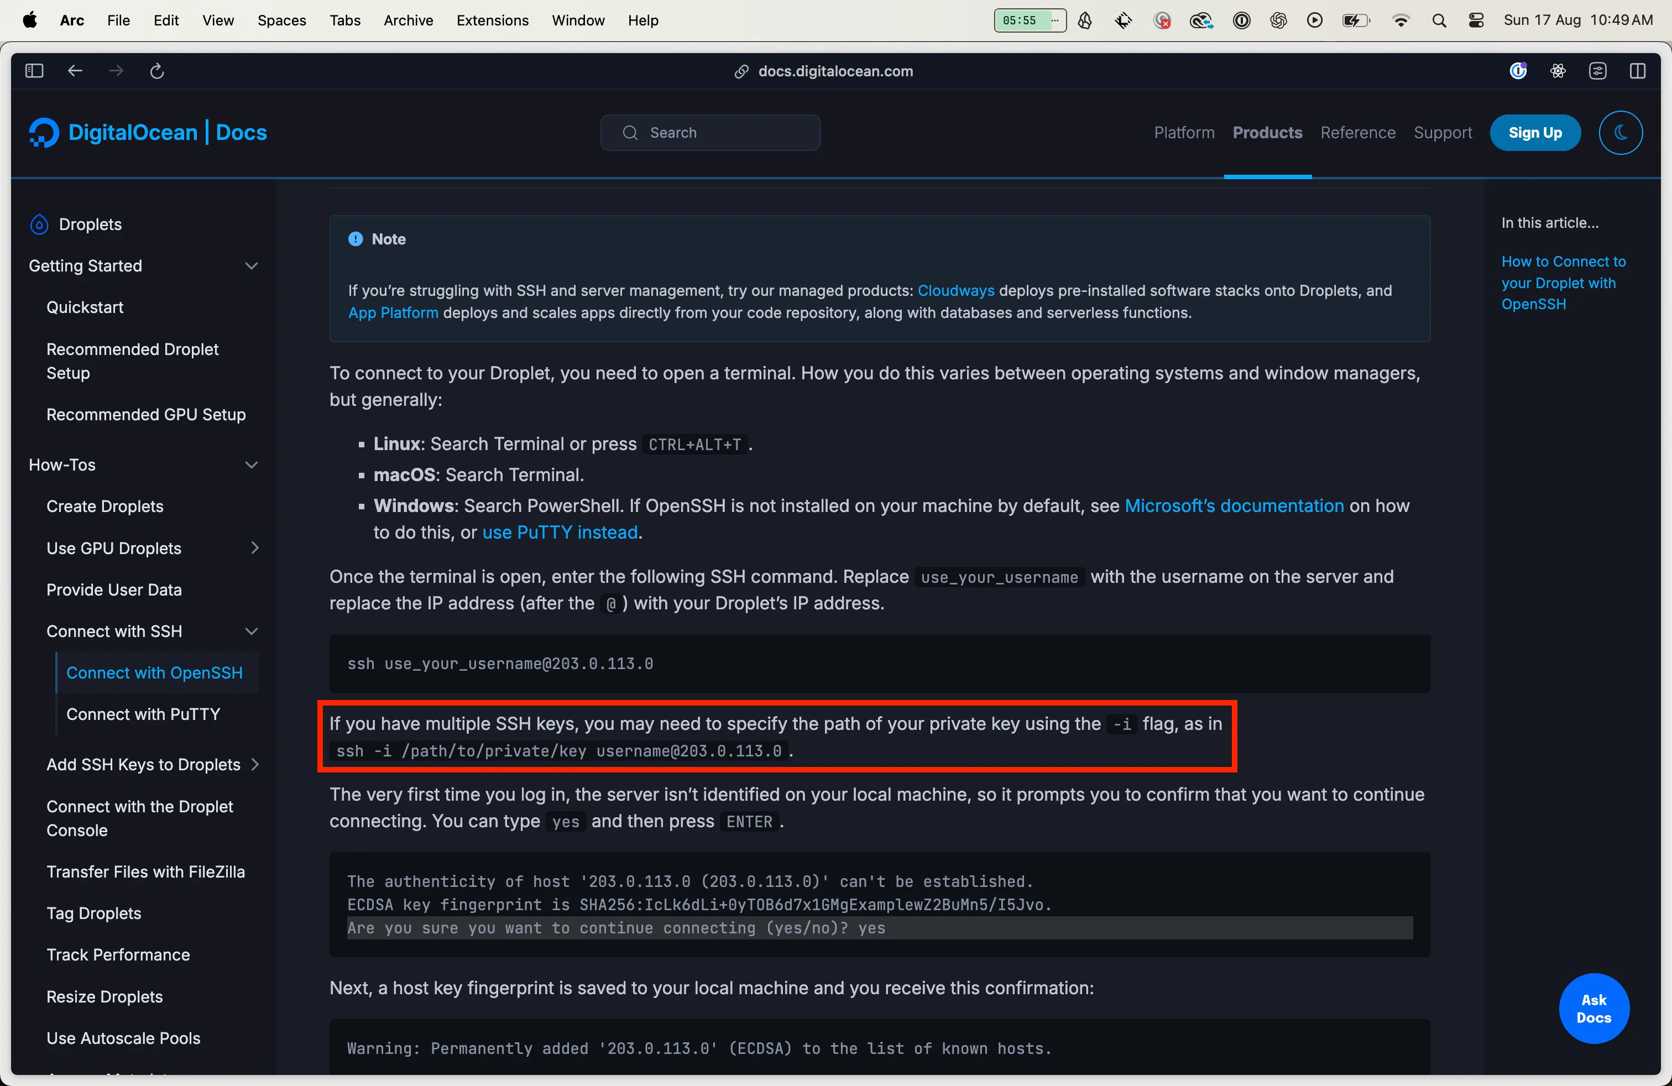Open the Archive menu
The height and width of the screenshot is (1086, 1672).
point(407,20)
